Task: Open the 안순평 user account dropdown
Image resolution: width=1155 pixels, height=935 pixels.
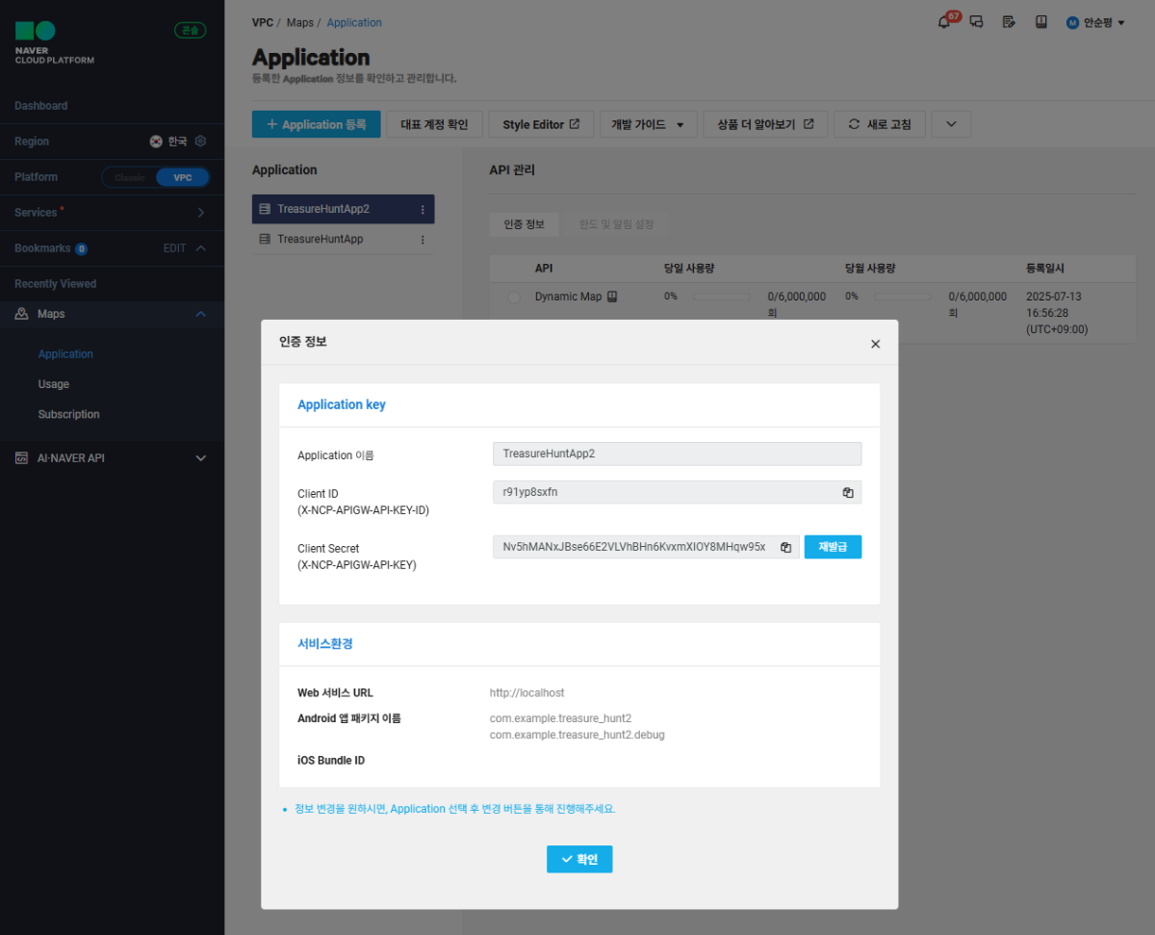Action: (x=1096, y=22)
